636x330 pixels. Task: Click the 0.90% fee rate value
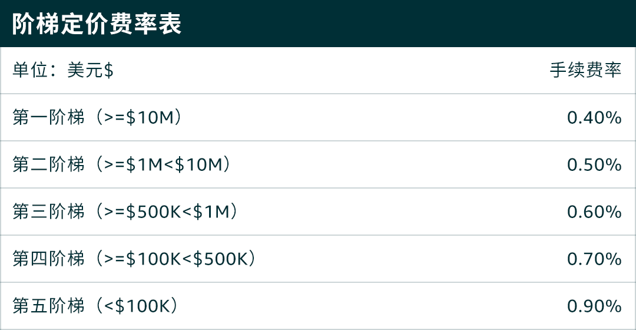594,306
